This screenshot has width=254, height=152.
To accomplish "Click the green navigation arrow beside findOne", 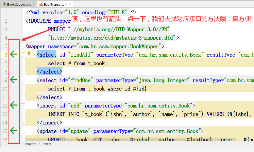I will click(14, 80).
